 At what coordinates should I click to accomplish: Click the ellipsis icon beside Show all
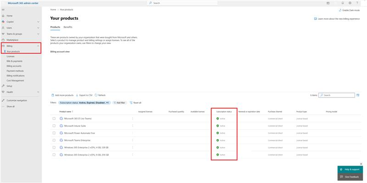pyautogui.click(x=3, y=107)
